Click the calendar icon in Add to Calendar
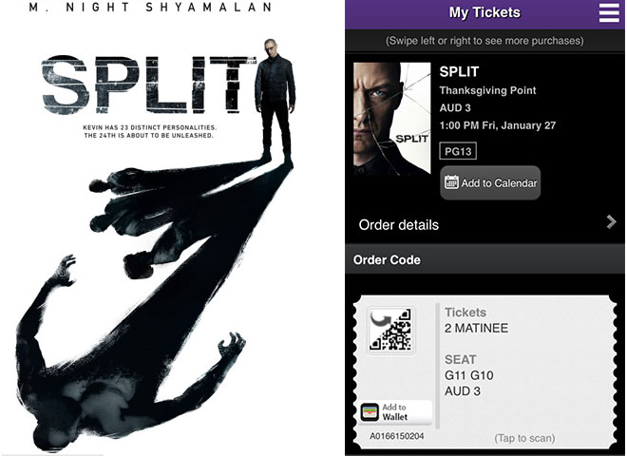The width and height of the screenshot is (627, 456). 451,182
